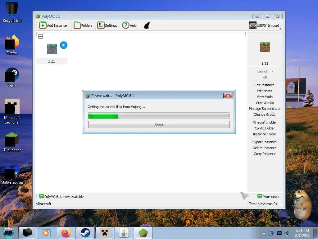Image resolution: width=318 pixels, height=239 pixels.
Task: Click the Add Instance toolbar button
Action: [53, 26]
